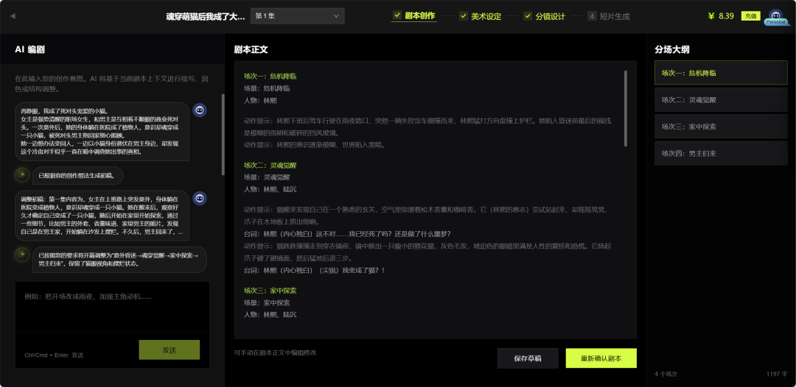Toggle the 分镜设计 step checkbox
The image size is (796, 387).
pos(528,16)
